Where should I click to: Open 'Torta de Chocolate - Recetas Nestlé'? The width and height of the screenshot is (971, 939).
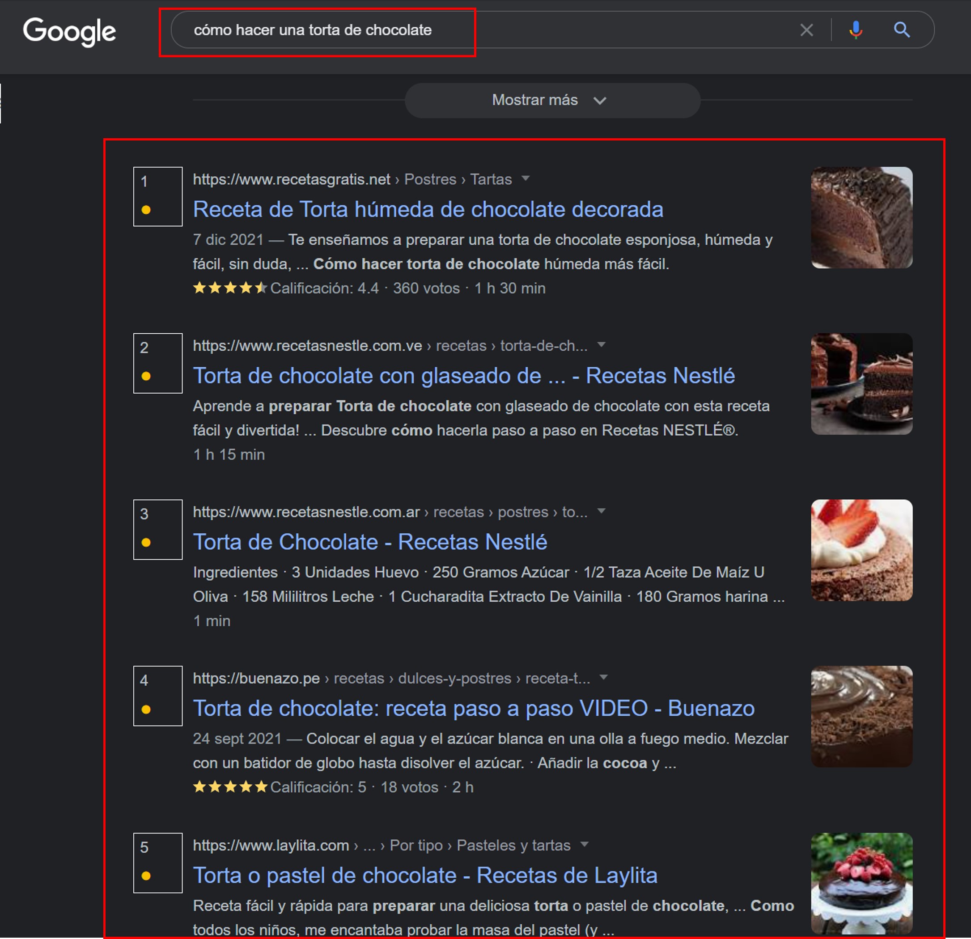tap(369, 542)
